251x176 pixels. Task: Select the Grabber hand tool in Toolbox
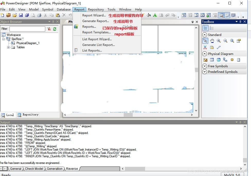(212, 41)
